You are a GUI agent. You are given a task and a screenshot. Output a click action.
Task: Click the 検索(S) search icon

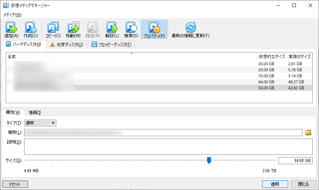point(131,27)
